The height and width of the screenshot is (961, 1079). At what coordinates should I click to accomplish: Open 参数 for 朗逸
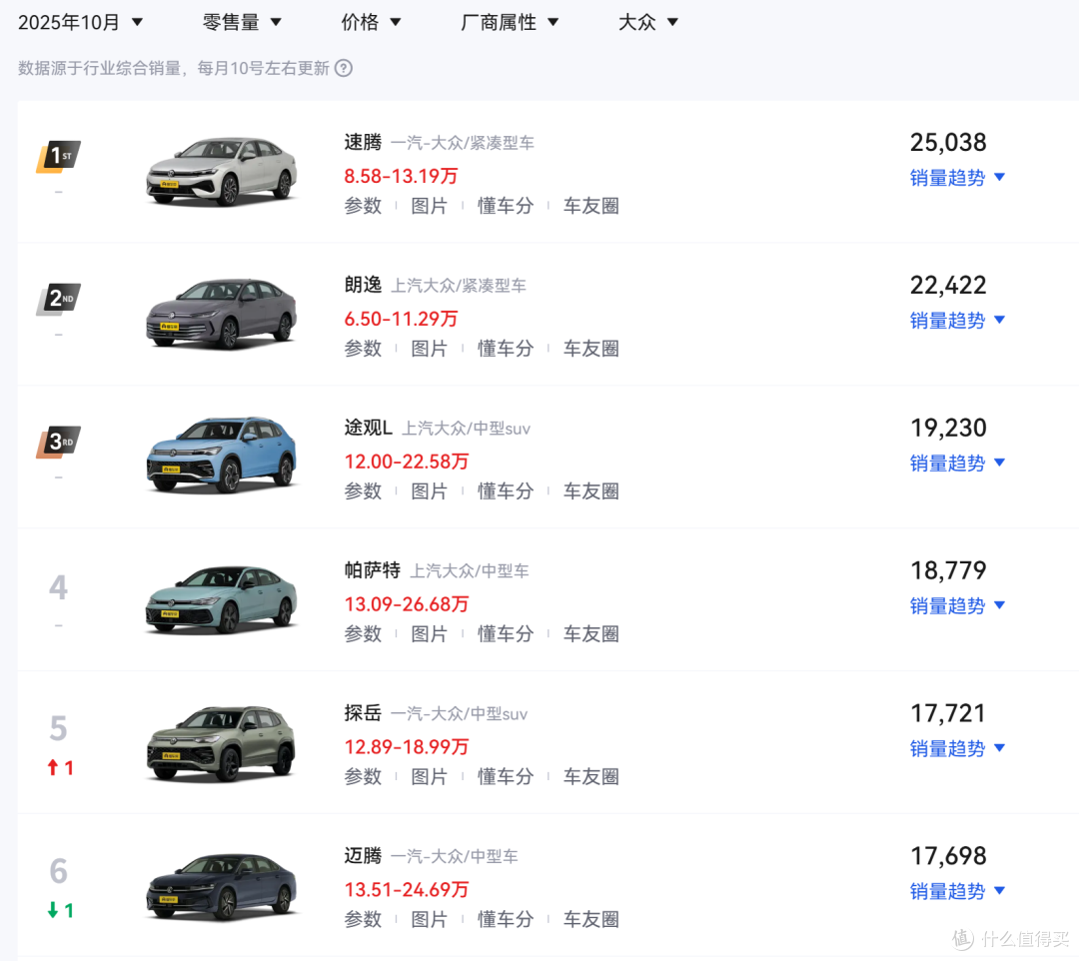click(363, 349)
